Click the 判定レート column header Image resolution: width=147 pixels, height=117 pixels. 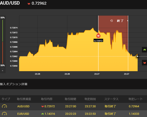[136, 99]
